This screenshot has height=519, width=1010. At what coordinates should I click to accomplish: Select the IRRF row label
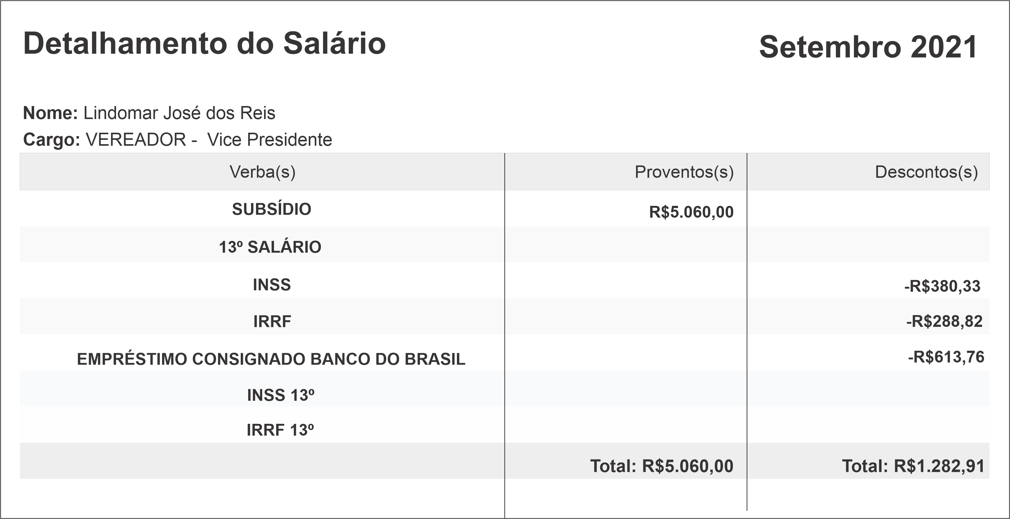click(x=272, y=321)
